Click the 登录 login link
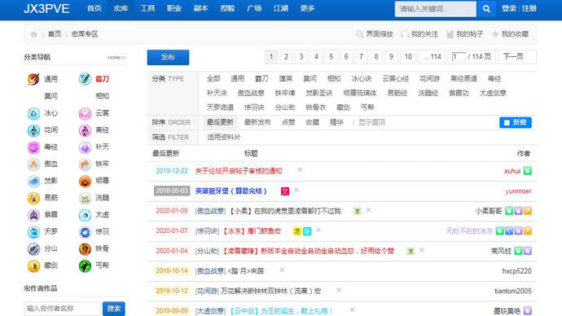562x316 pixels. tap(509, 9)
